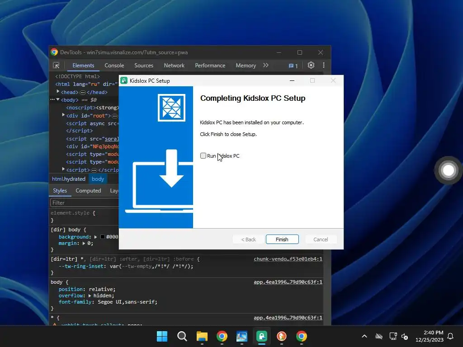
Task: Open the Performance tab in DevTools
Action: point(210,66)
